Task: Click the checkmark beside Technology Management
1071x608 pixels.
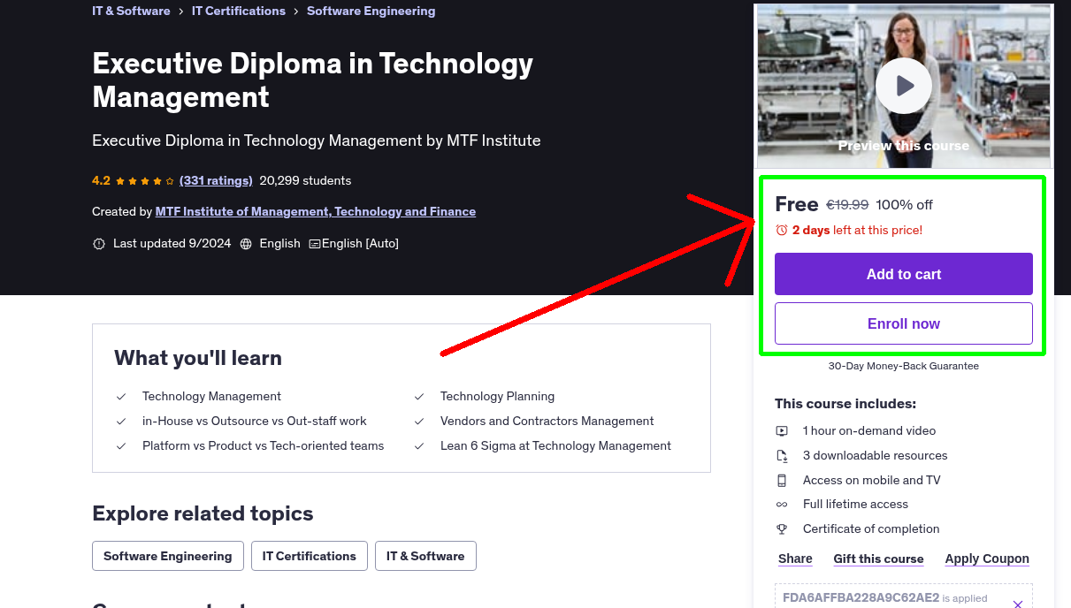Action: click(x=121, y=397)
